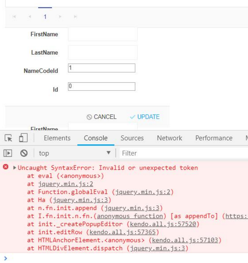Open the kendo.all.js:57520 link
The width and height of the screenshot is (248, 263).
click(x=163, y=224)
